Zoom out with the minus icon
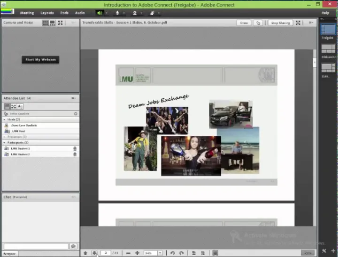 click(128, 253)
